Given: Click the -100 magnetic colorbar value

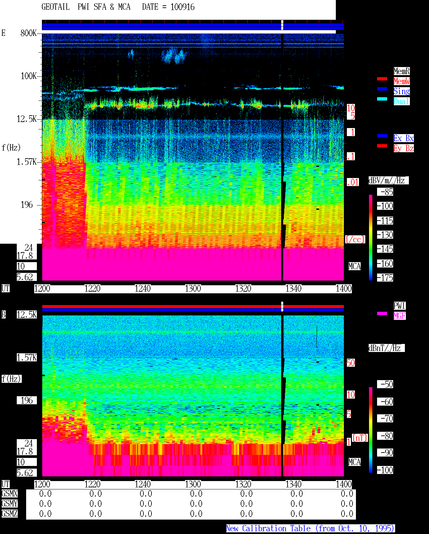Looking at the screenshot, I should (385, 470).
